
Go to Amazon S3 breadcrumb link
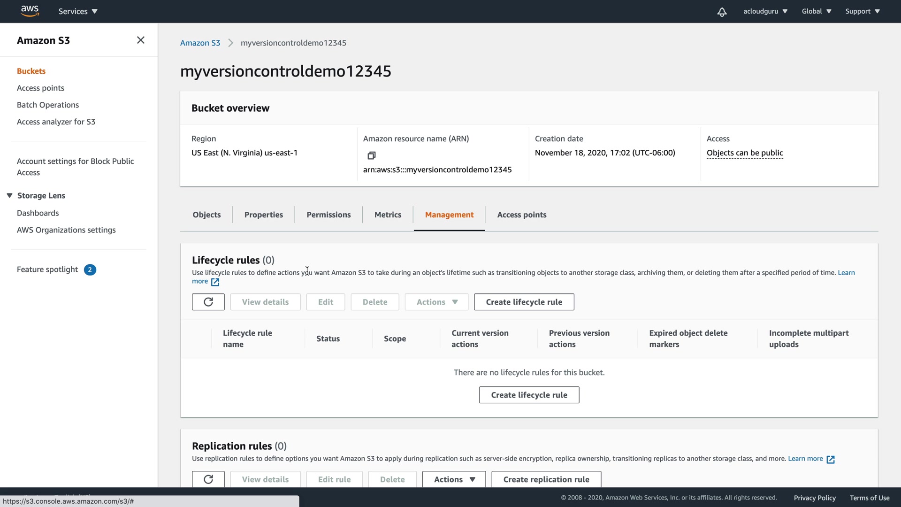pyautogui.click(x=200, y=43)
